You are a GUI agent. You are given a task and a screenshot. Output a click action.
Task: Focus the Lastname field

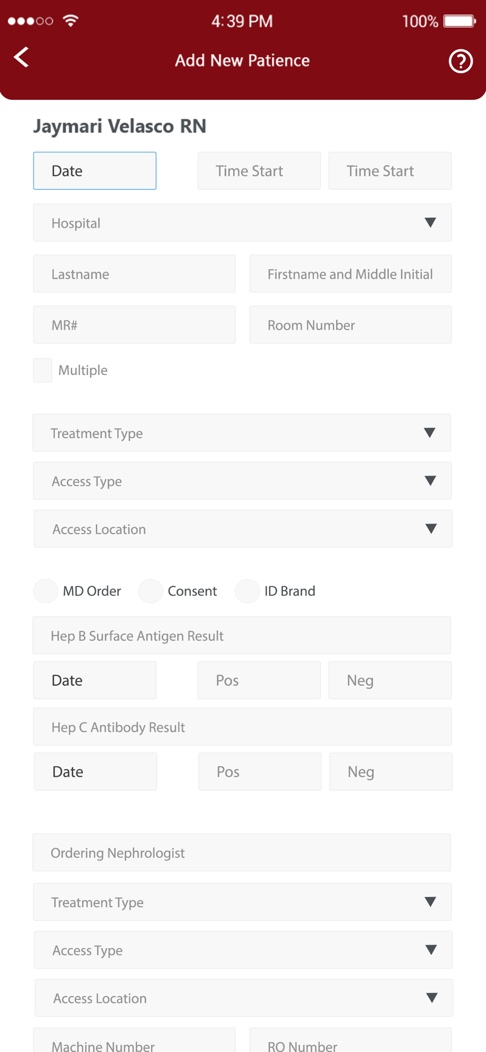134,274
